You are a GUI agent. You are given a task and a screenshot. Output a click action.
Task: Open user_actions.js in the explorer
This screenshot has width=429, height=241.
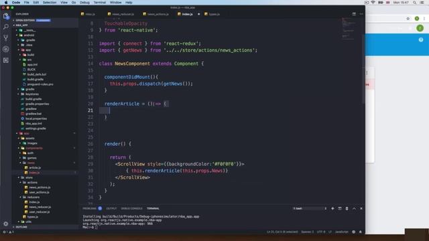(39, 192)
